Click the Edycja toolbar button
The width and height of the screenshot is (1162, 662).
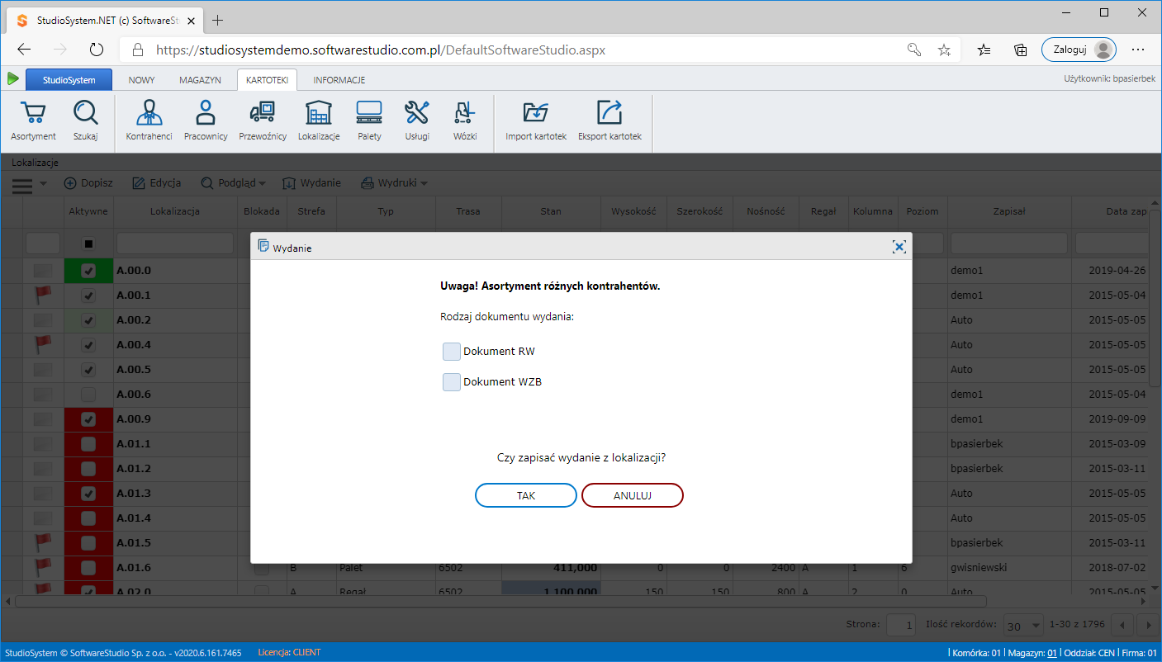(157, 183)
